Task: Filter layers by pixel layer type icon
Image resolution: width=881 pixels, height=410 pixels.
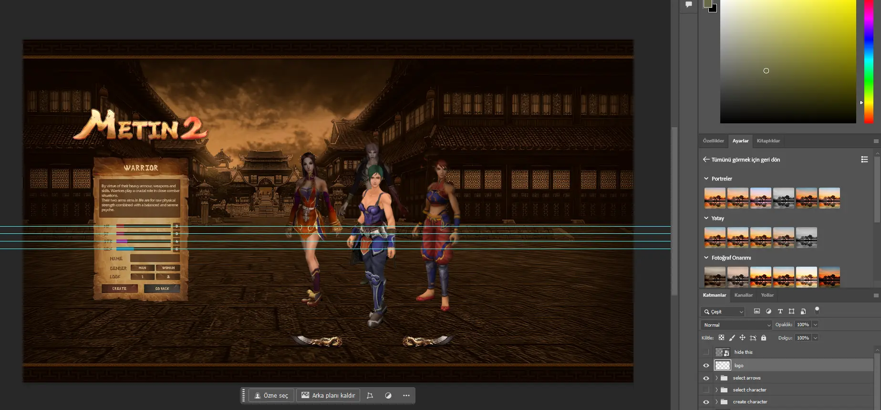Action: pyautogui.click(x=757, y=311)
